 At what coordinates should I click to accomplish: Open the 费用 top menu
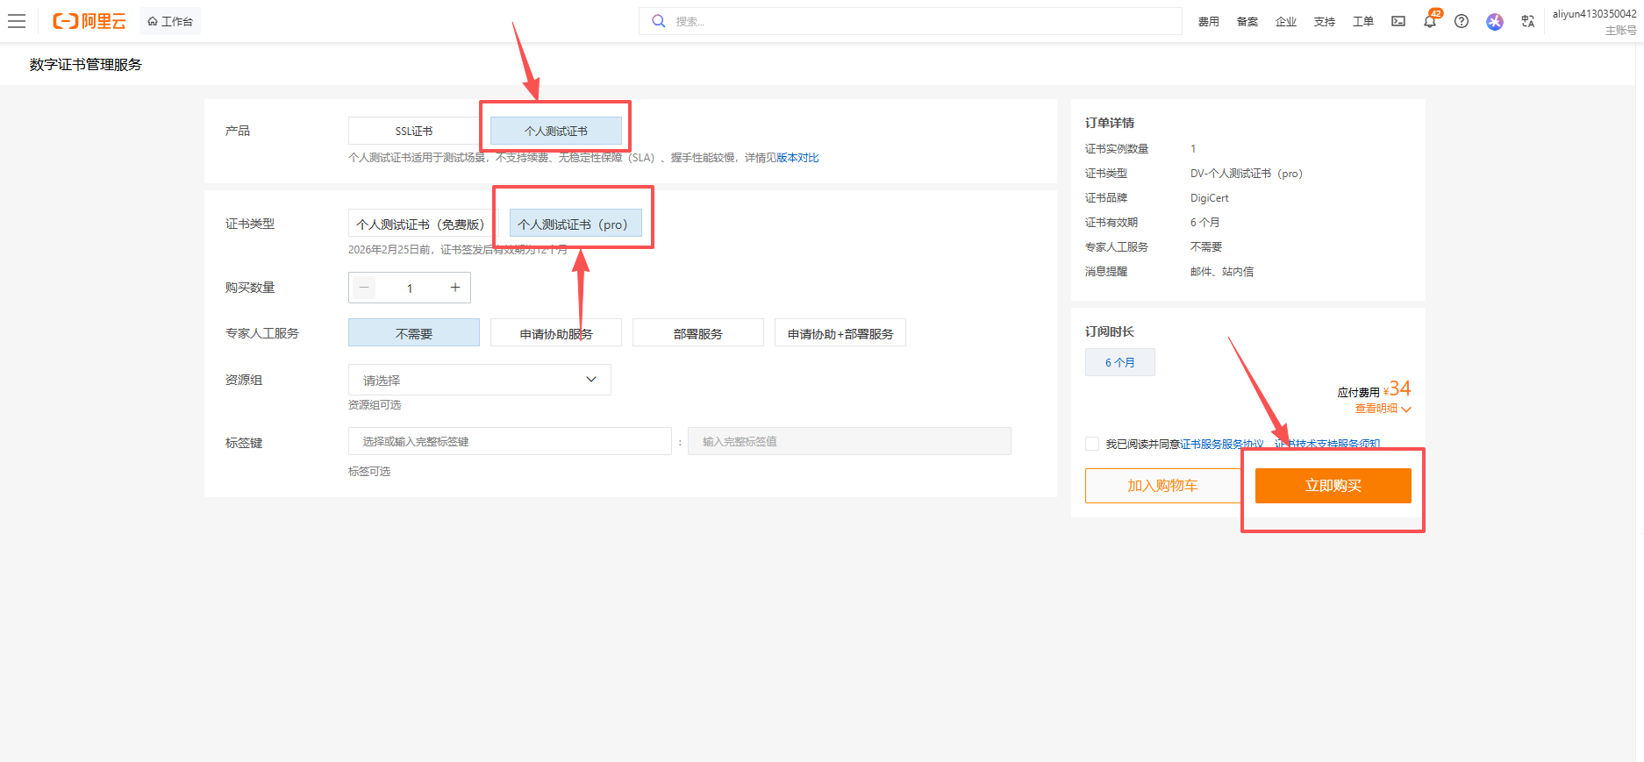1208,21
